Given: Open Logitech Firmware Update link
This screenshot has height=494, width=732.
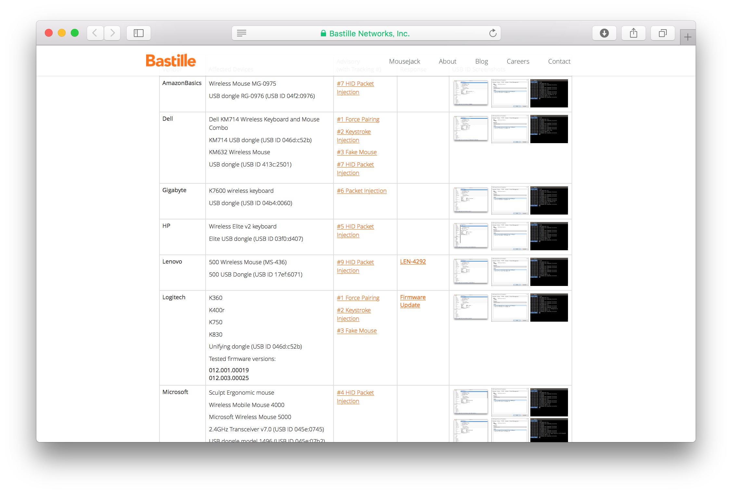Looking at the screenshot, I should [x=412, y=301].
